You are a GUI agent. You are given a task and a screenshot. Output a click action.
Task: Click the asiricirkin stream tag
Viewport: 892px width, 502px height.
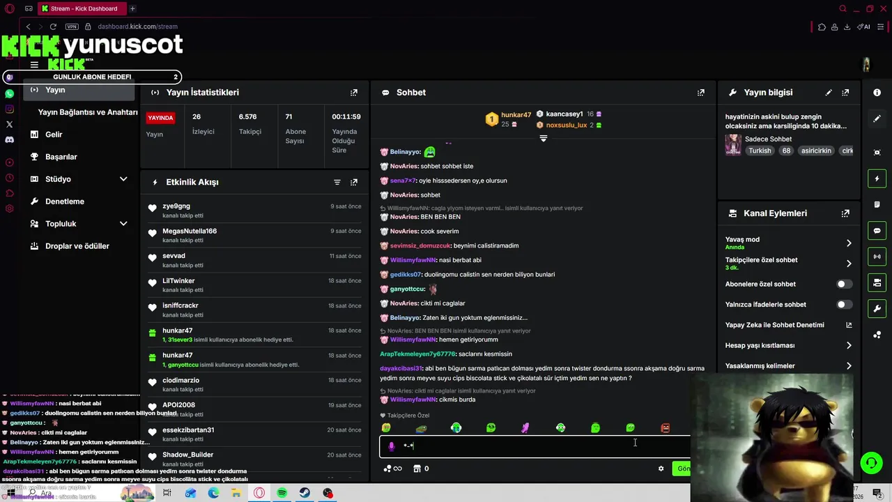click(816, 151)
